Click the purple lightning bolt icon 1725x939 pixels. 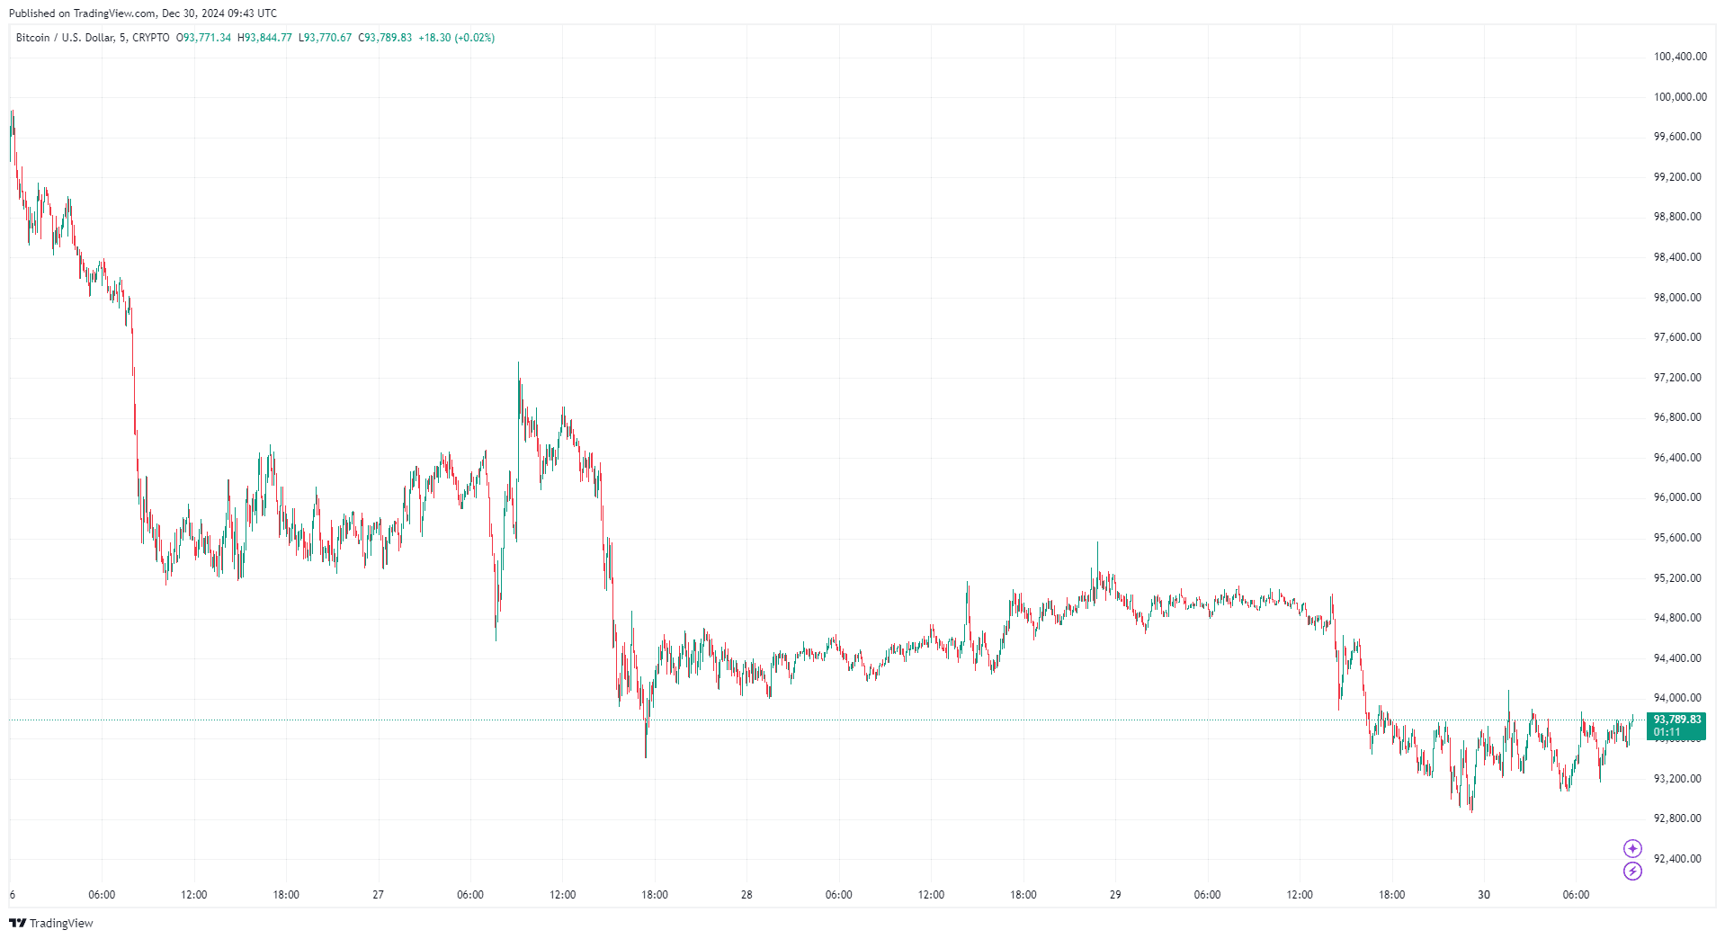pyautogui.click(x=1632, y=871)
